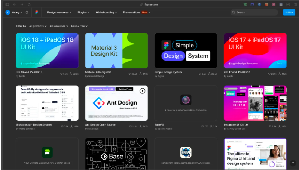Like iOS 17 and iPadOS 17 heart icon
This screenshot has height=170, width=299.
(x=269, y=74)
